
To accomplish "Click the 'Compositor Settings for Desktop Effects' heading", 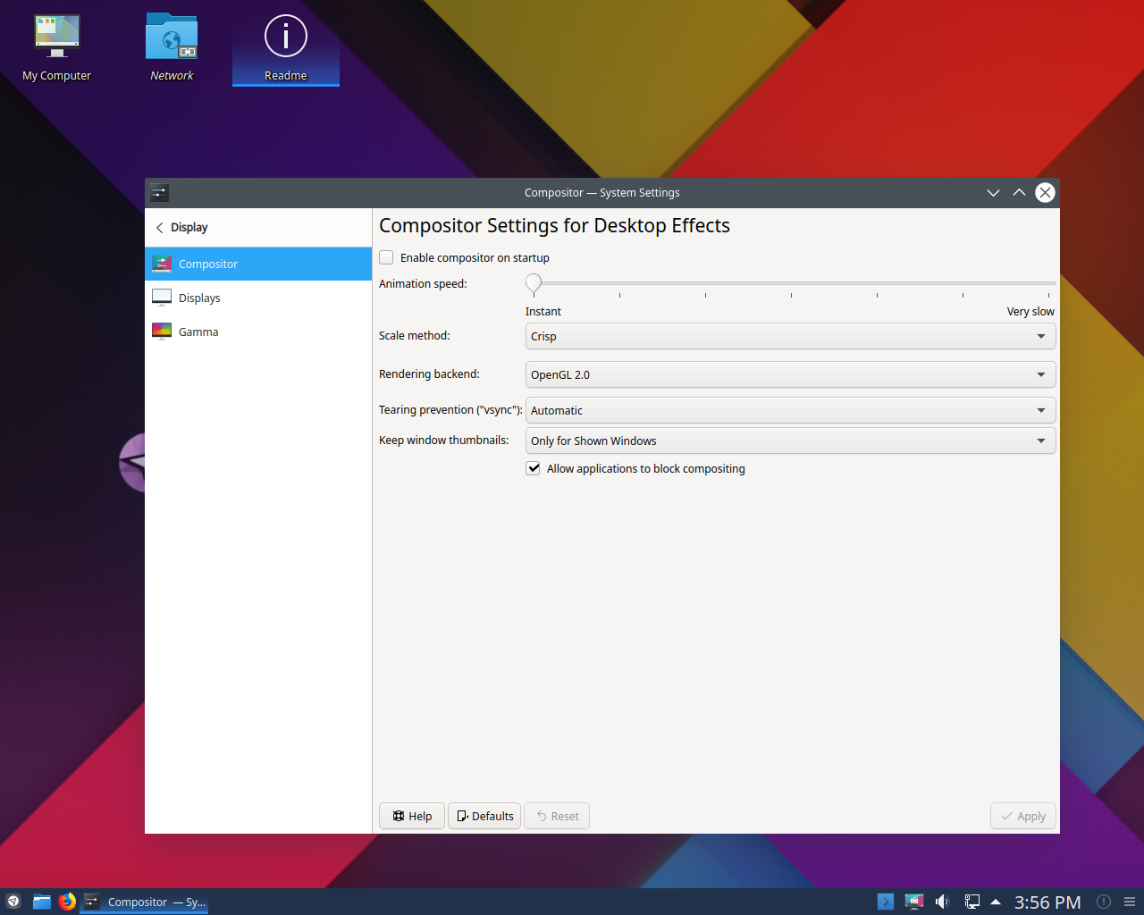I will (x=554, y=225).
